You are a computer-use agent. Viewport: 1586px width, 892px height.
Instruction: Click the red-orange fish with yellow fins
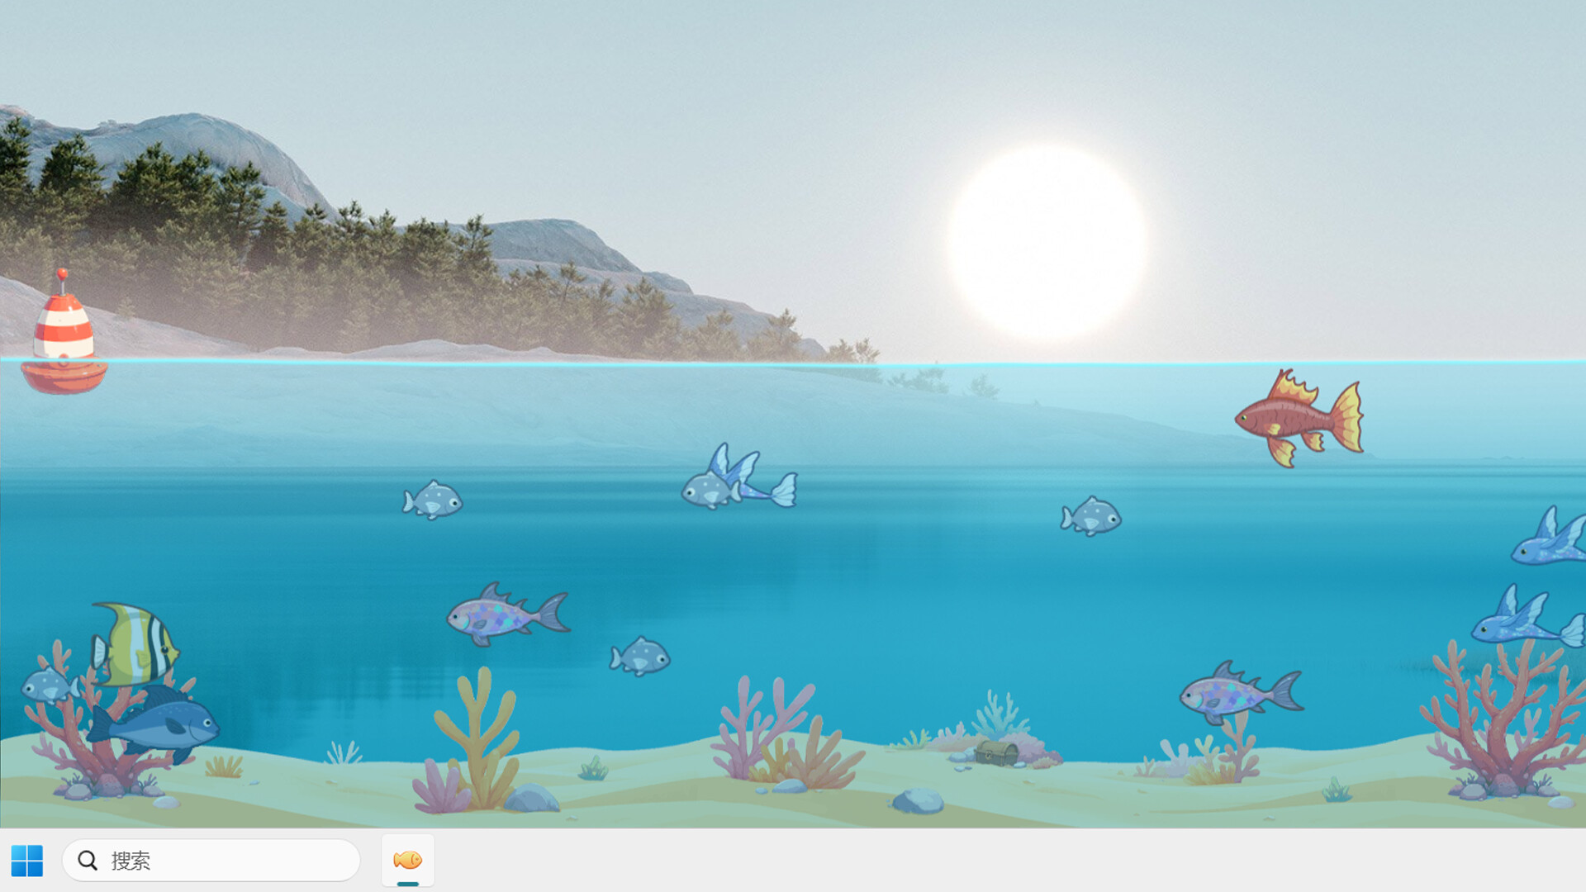pos(1299,418)
